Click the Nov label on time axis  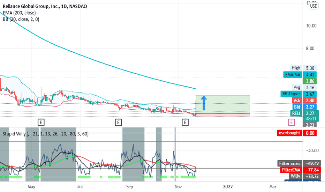(x=178, y=187)
